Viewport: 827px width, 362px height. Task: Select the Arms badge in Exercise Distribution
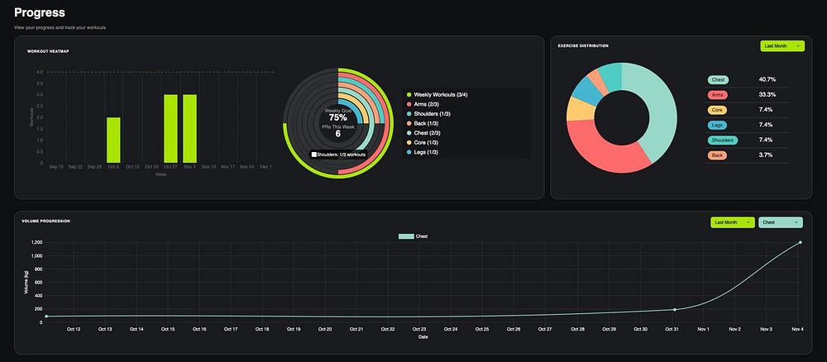[717, 95]
